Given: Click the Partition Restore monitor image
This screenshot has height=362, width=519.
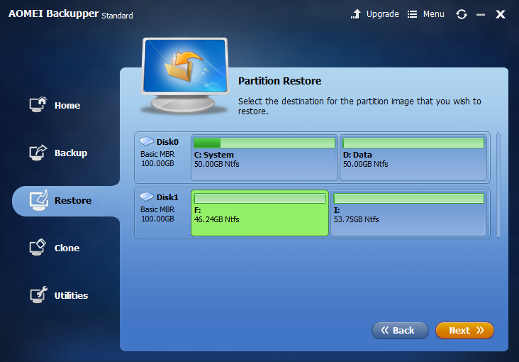Looking at the screenshot, I should [x=184, y=75].
